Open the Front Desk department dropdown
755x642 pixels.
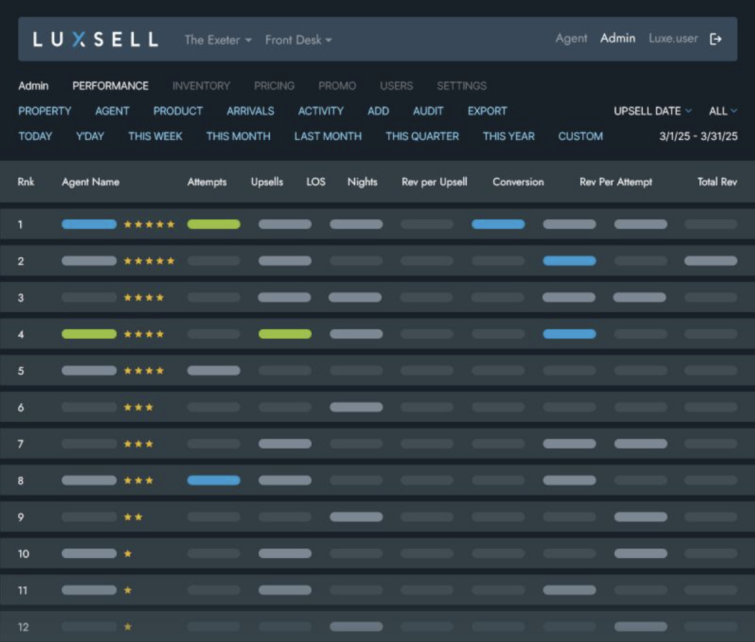[298, 40]
